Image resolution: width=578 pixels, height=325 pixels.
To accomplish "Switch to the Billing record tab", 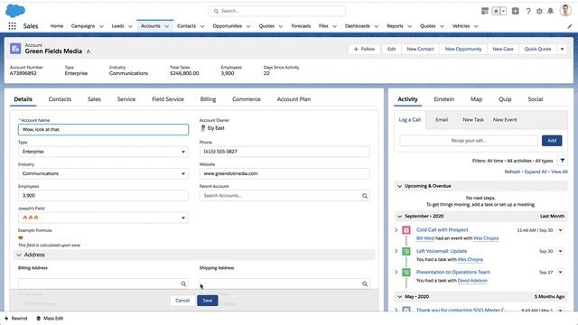I will [208, 99].
